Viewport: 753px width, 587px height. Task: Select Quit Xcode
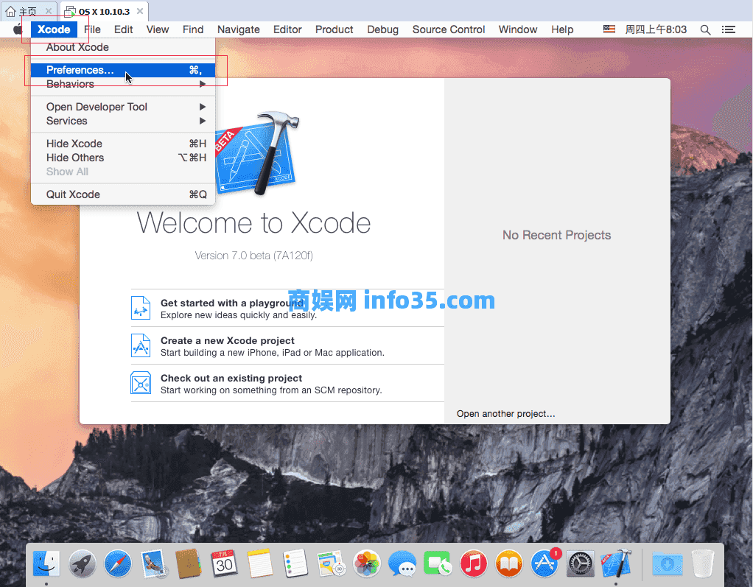point(123,194)
